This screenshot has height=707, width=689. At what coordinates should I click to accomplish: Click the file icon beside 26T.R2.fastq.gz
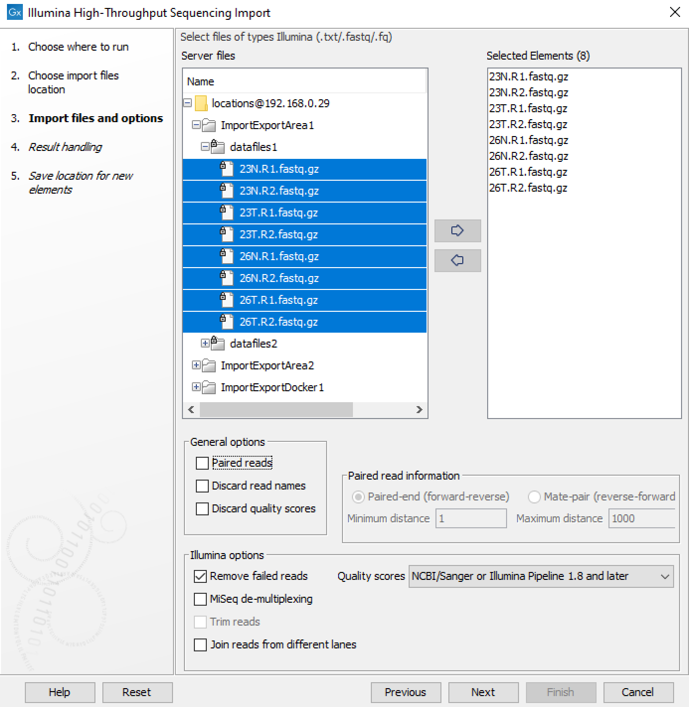click(x=227, y=322)
